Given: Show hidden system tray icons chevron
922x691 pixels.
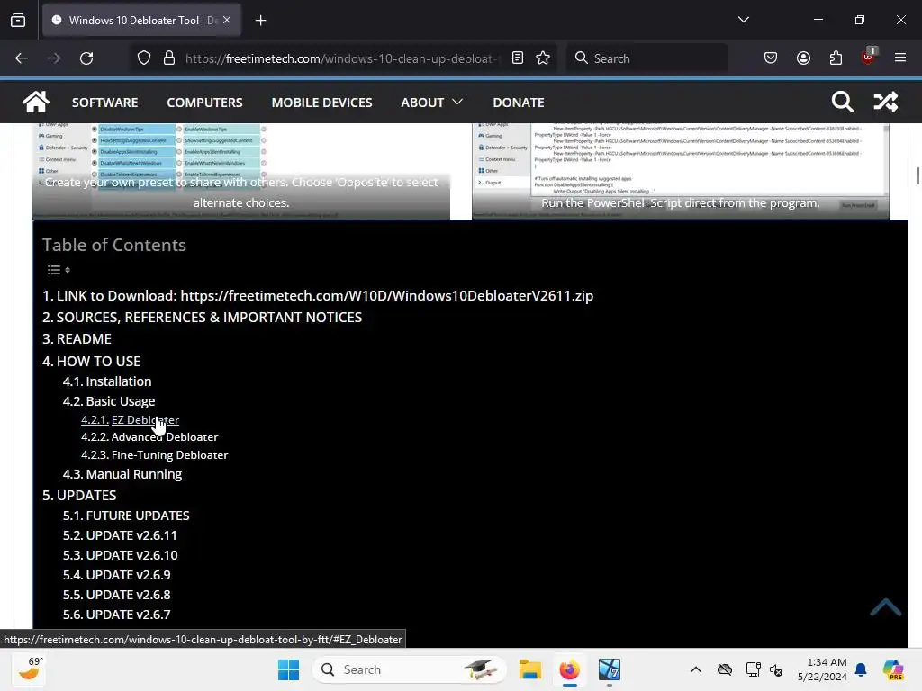Looking at the screenshot, I should (696, 669).
